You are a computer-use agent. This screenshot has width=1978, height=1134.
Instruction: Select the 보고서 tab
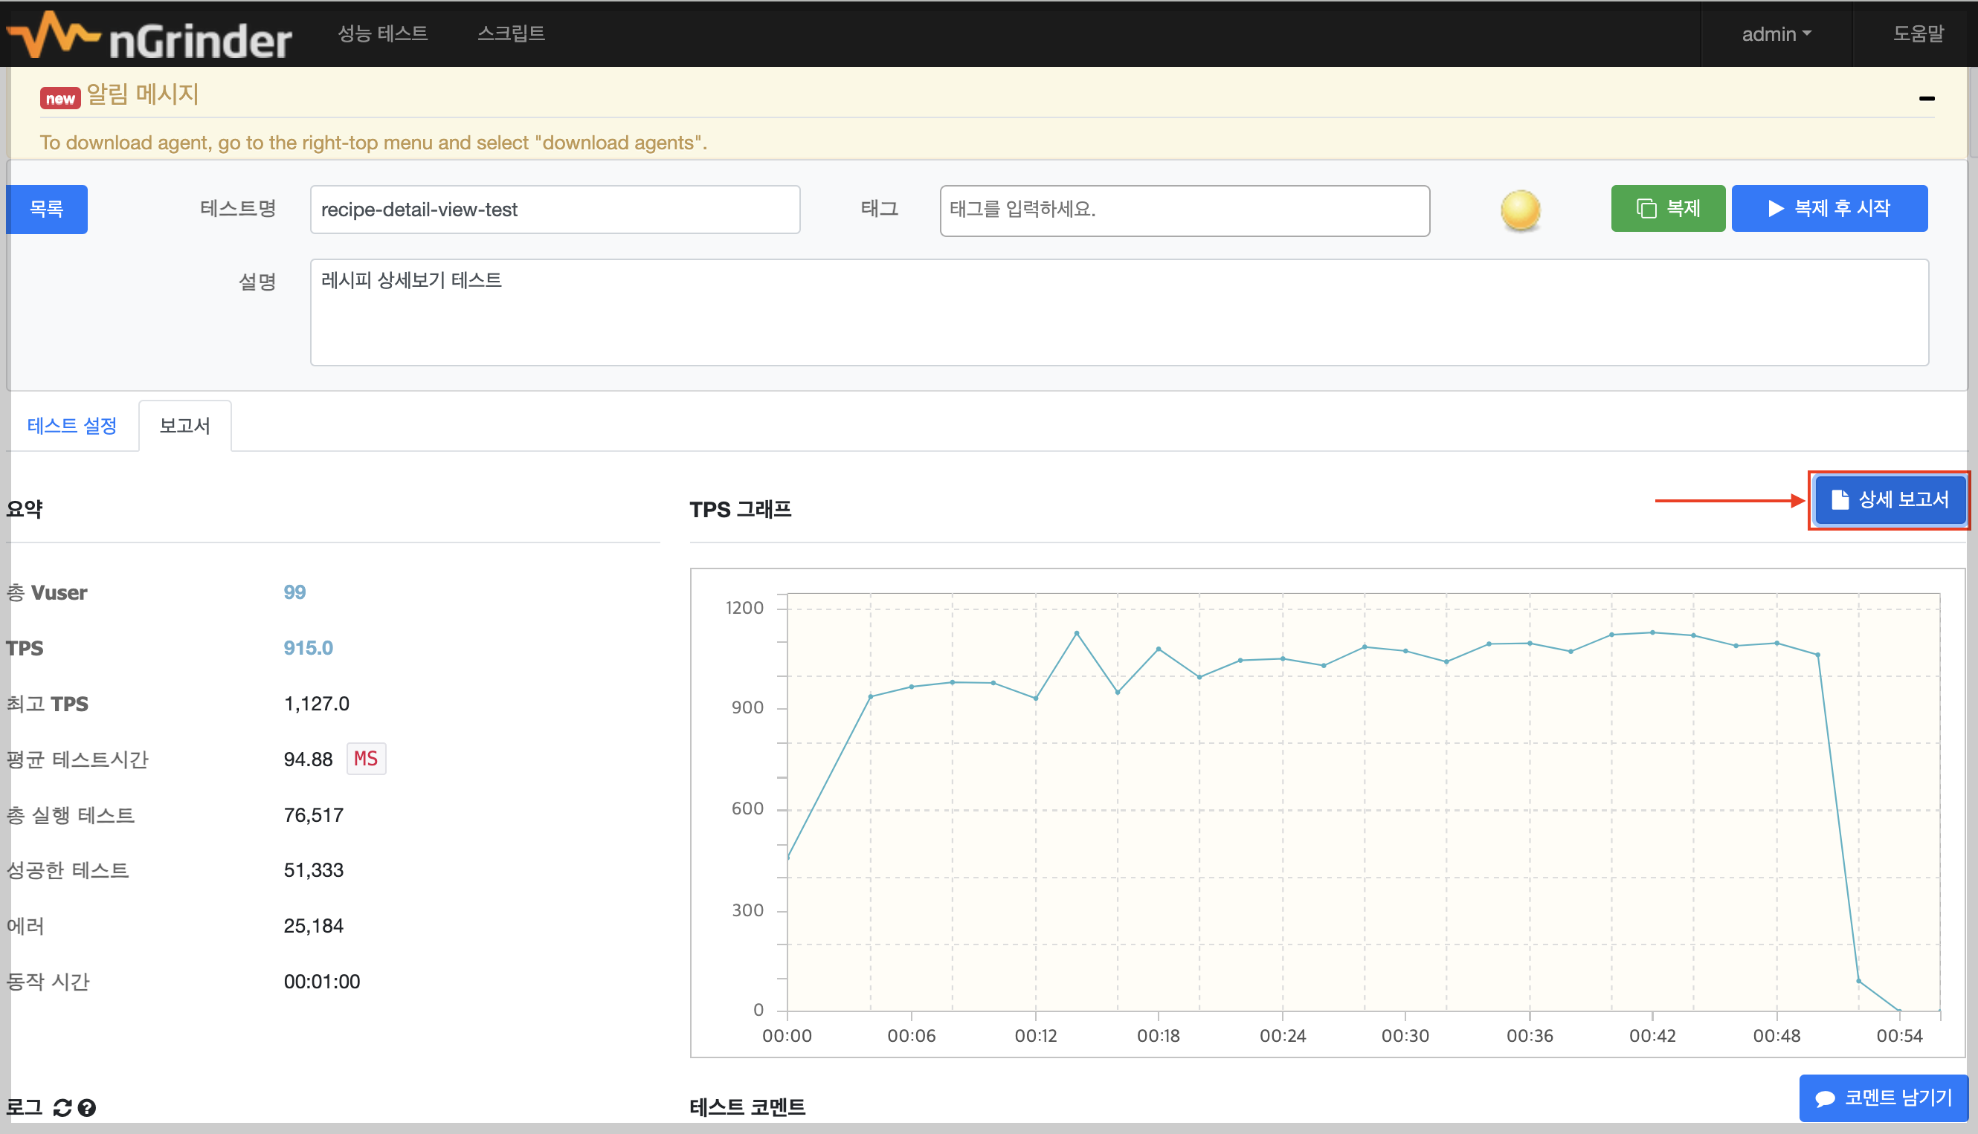coord(184,425)
